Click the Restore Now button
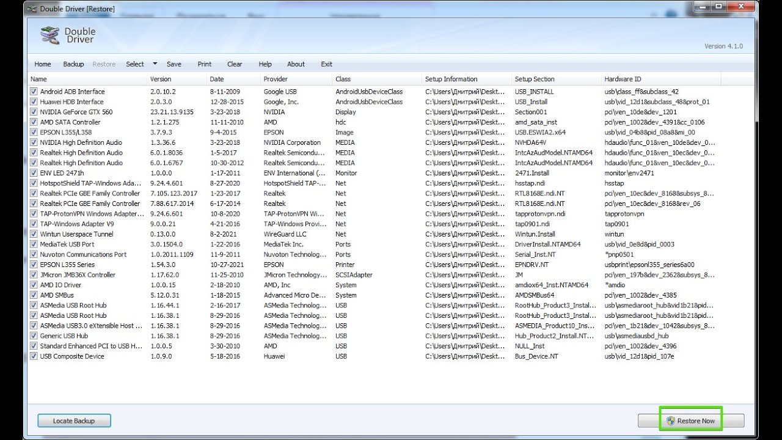Screen dimensions: 782x440 tap(691, 421)
